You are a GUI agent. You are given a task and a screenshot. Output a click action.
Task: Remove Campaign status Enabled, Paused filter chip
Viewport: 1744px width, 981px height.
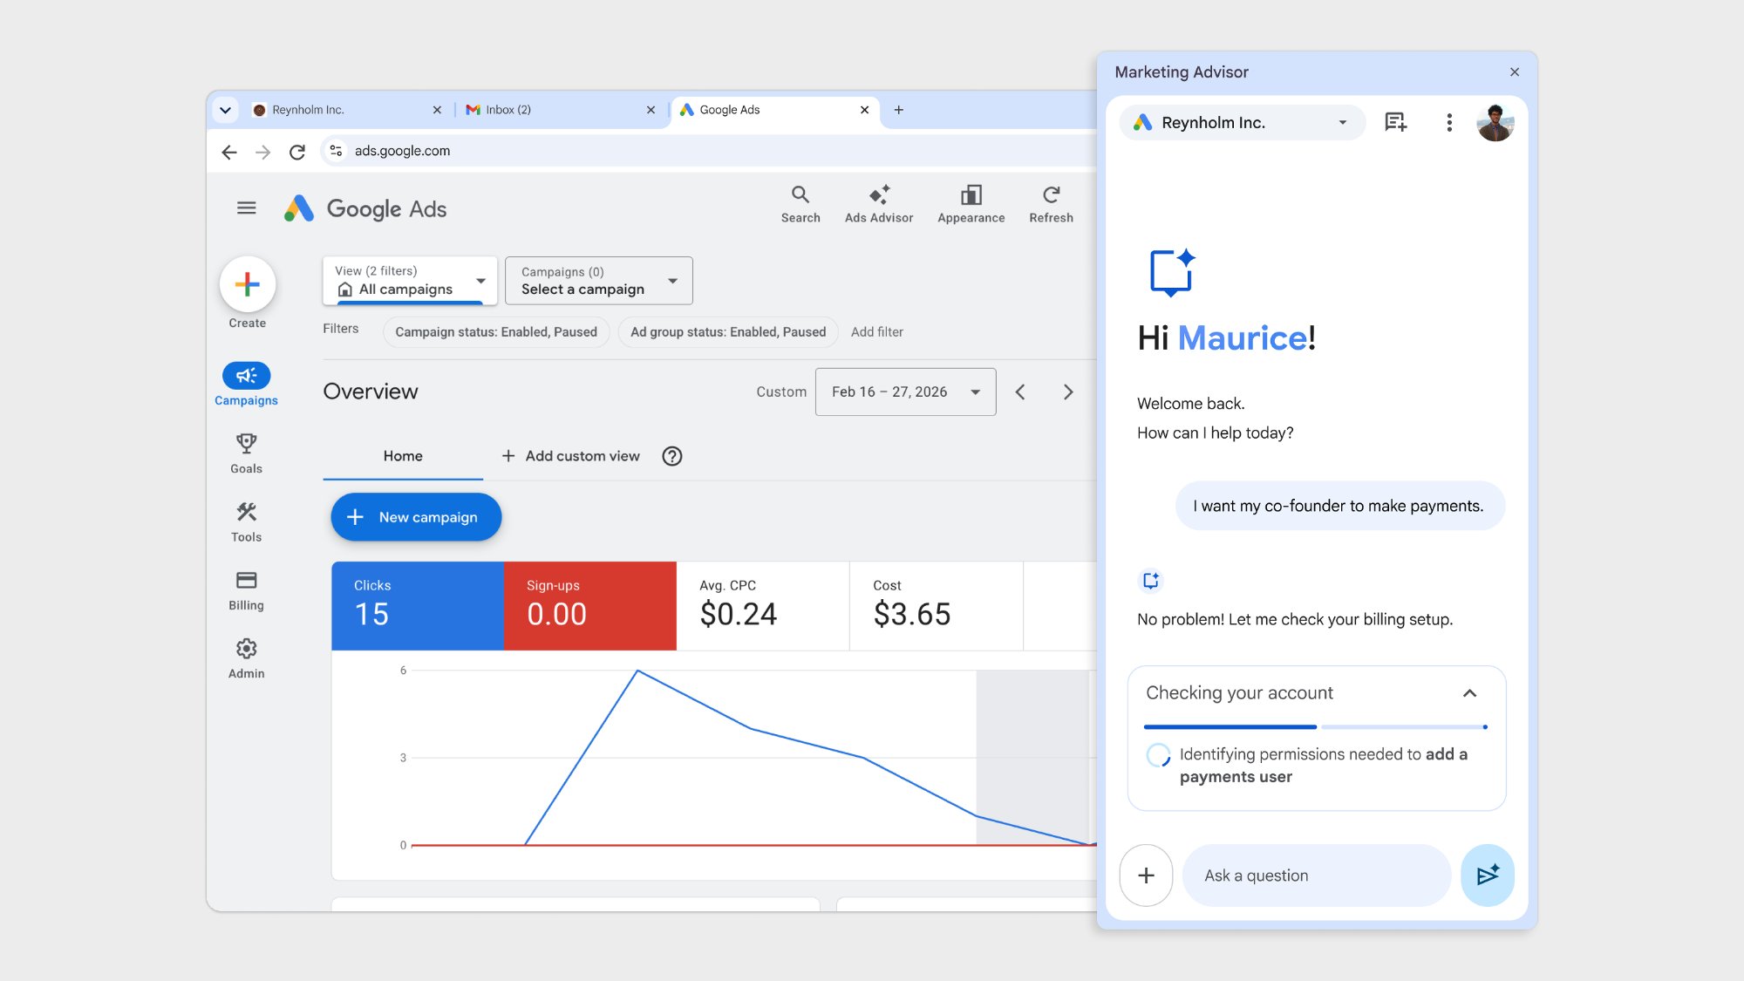coord(495,332)
